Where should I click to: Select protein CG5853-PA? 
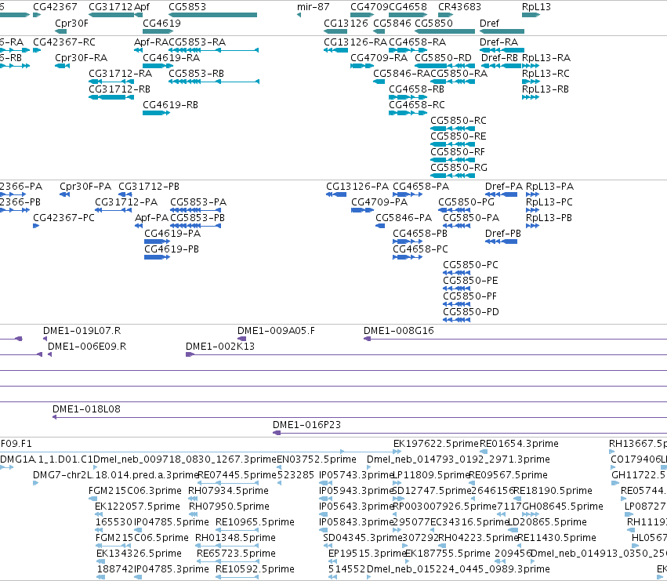coord(198,202)
